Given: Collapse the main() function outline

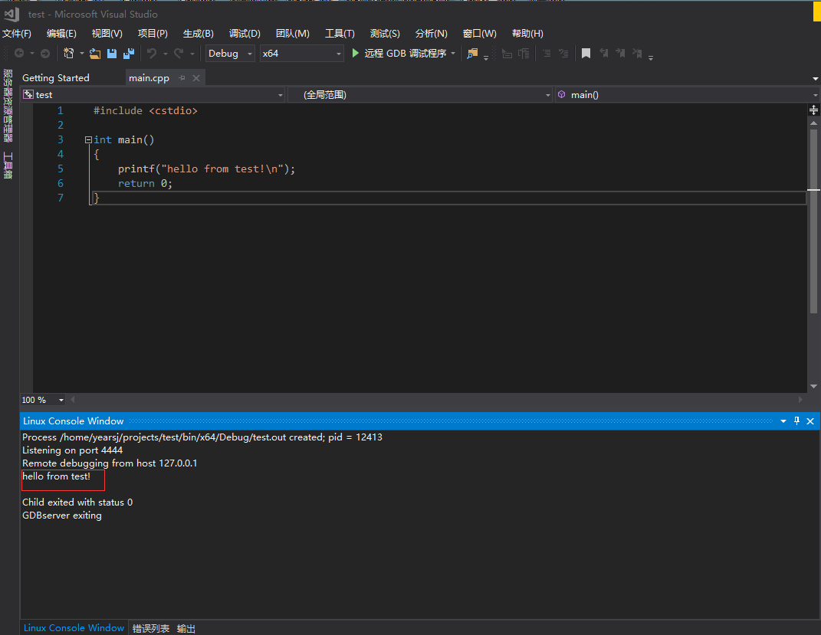Looking at the screenshot, I should (x=88, y=139).
